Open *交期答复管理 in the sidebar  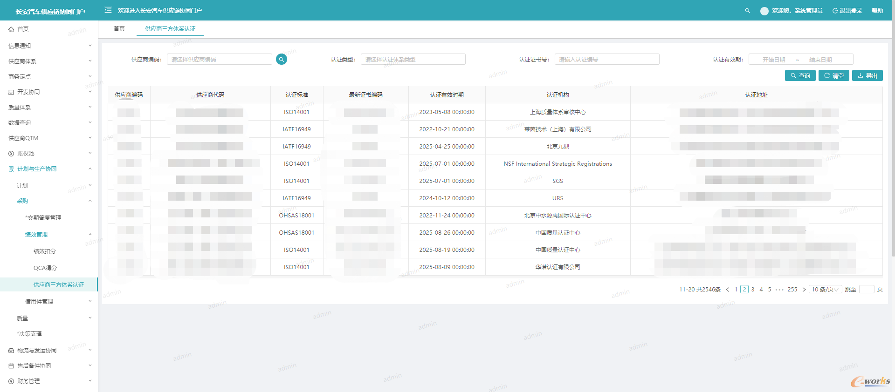click(x=43, y=217)
